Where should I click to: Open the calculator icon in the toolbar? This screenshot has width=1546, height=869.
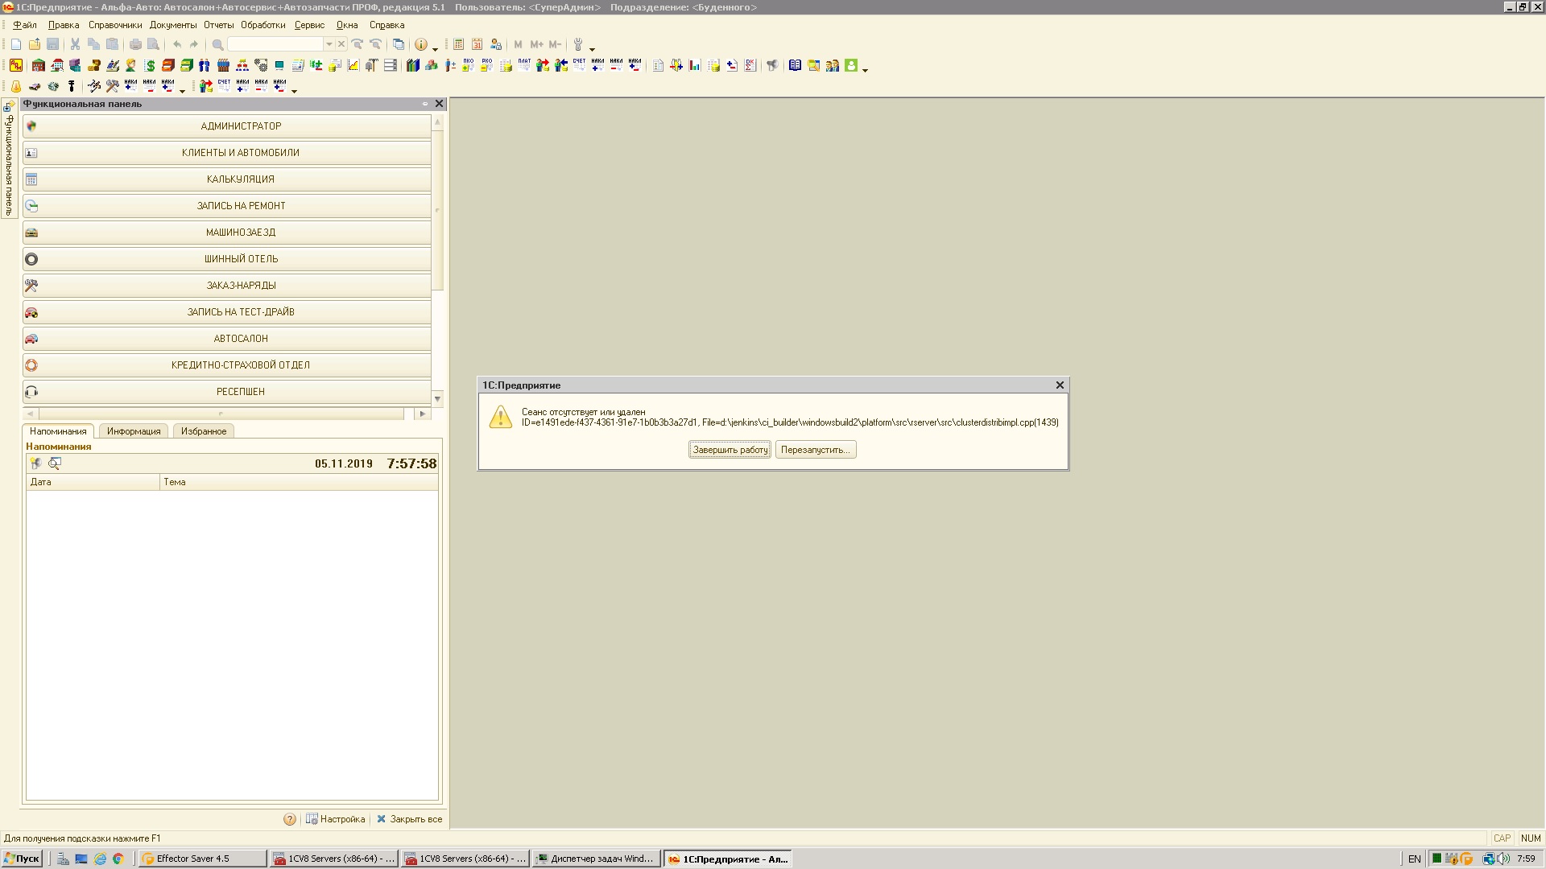(x=458, y=44)
